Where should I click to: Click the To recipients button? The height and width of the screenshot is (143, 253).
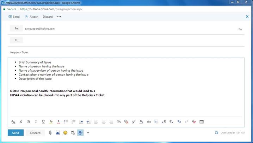[x=16, y=29]
